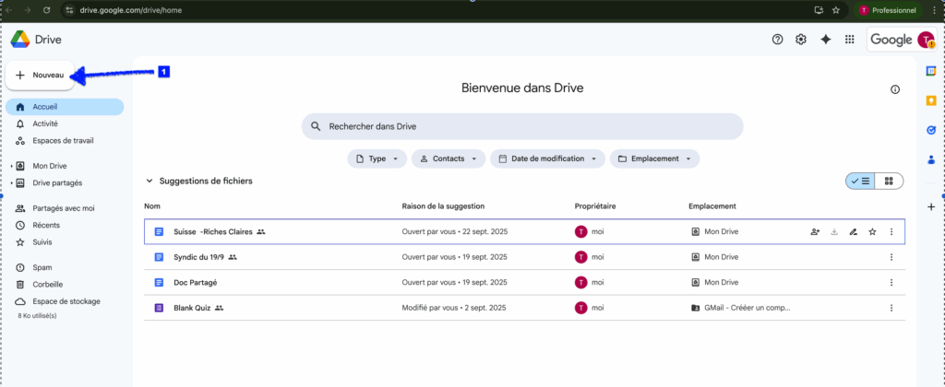Viewport: 945px width, 387px height.
Task: Open the Date de modification filter
Action: click(547, 158)
